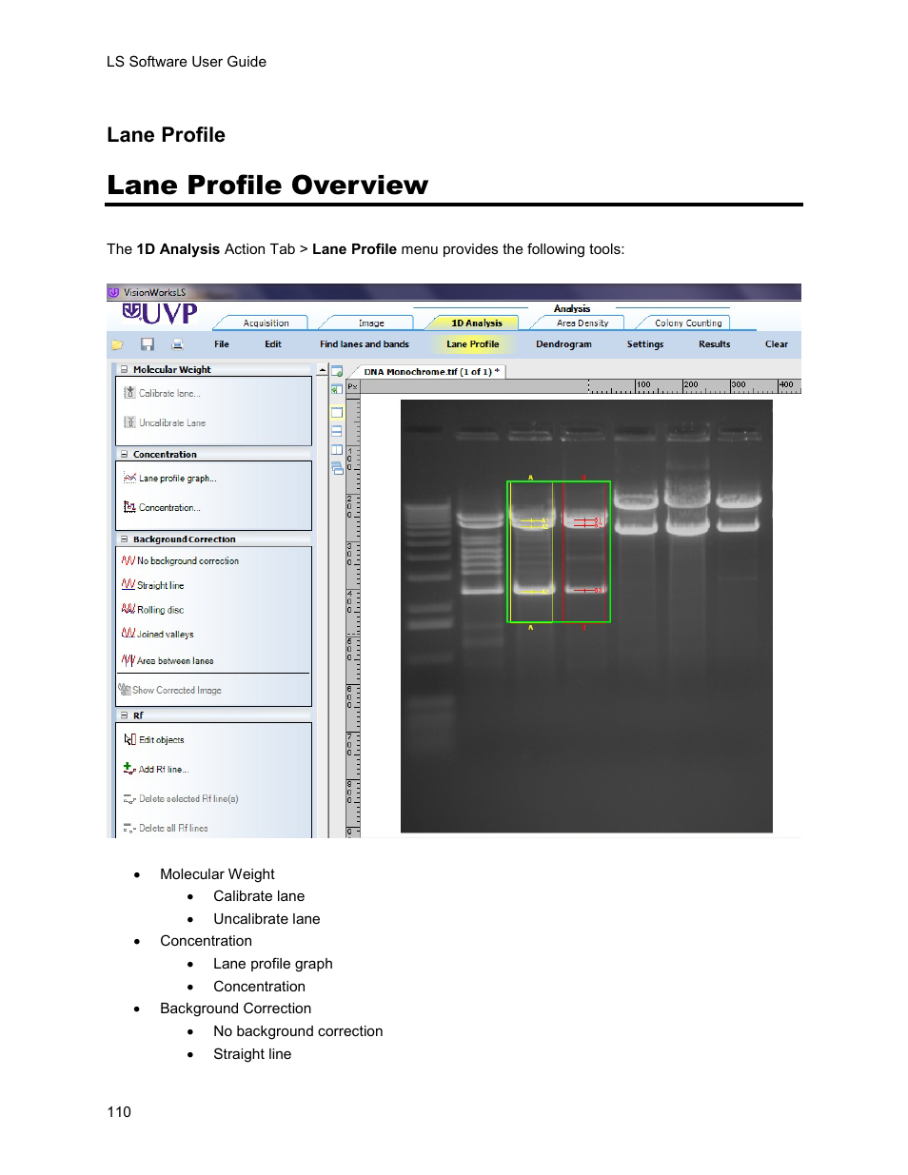Open the Concentration tool in panel
The image size is (908, 1175).
coord(162,507)
